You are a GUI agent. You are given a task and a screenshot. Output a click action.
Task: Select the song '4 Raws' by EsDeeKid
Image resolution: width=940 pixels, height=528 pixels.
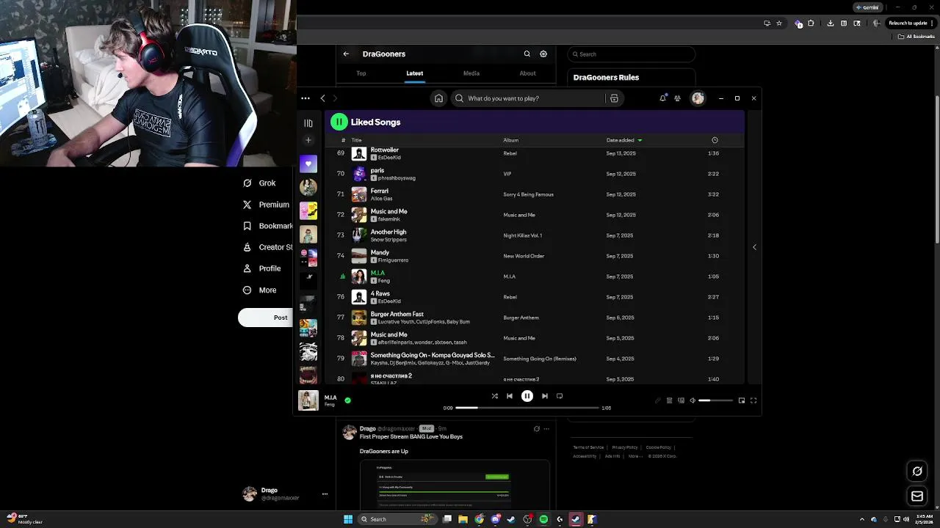pos(535,297)
